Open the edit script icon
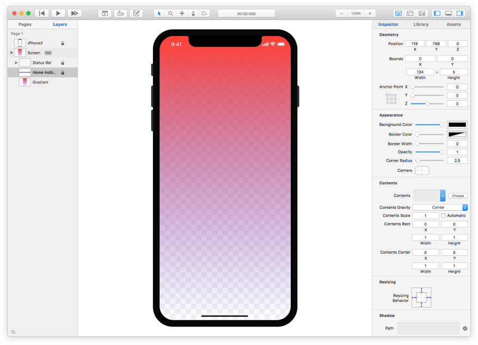Screen dimensions: 478x345 136,13
